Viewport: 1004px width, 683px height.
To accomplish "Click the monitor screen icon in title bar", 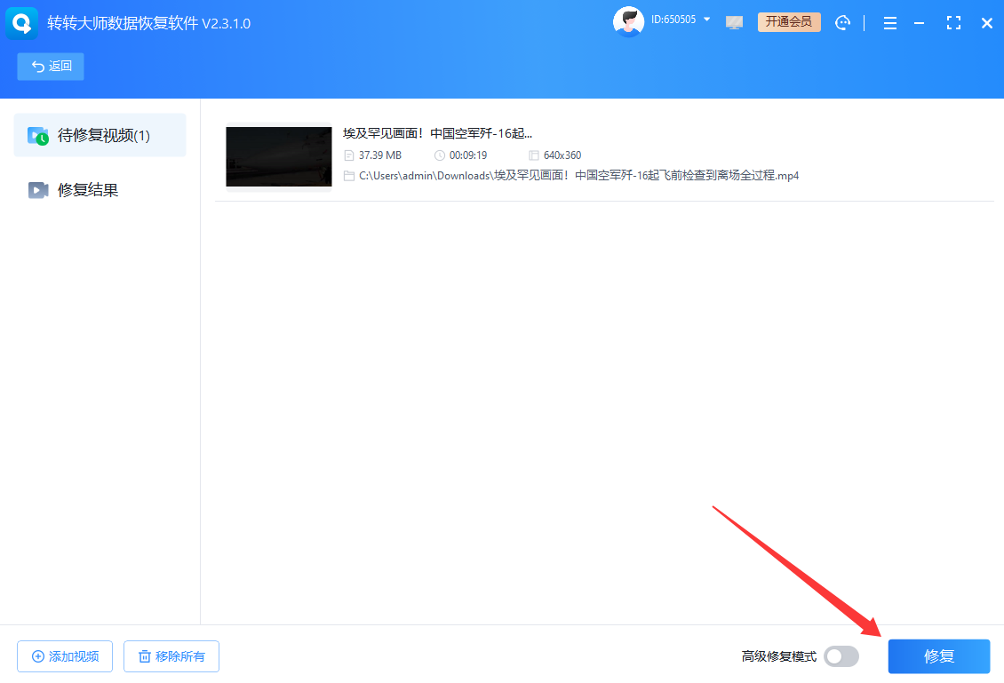I will 735,22.
